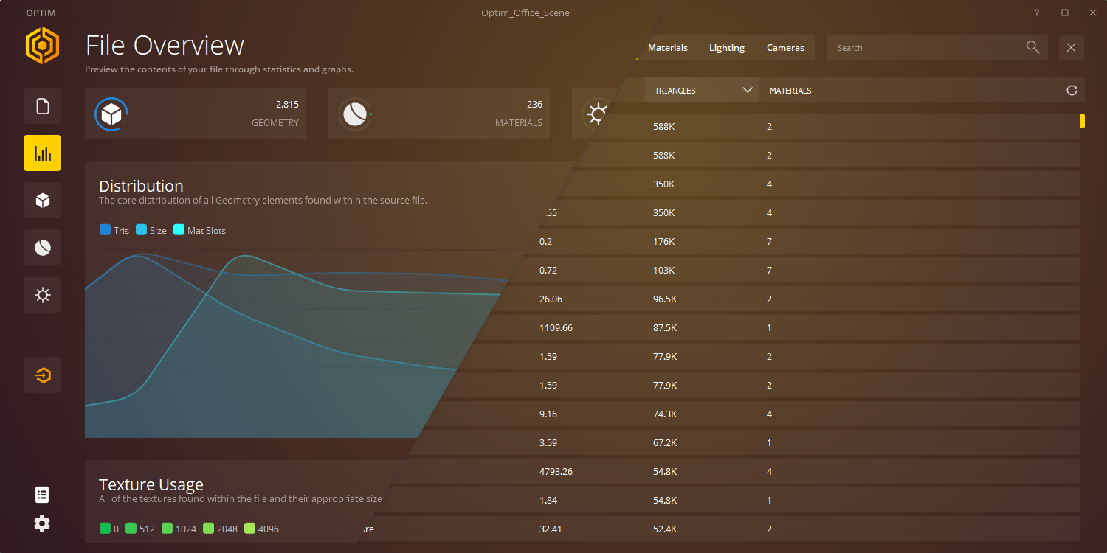The image size is (1107, 553).
Task: Click the 32.41 size value
Action: click(551, 529)
